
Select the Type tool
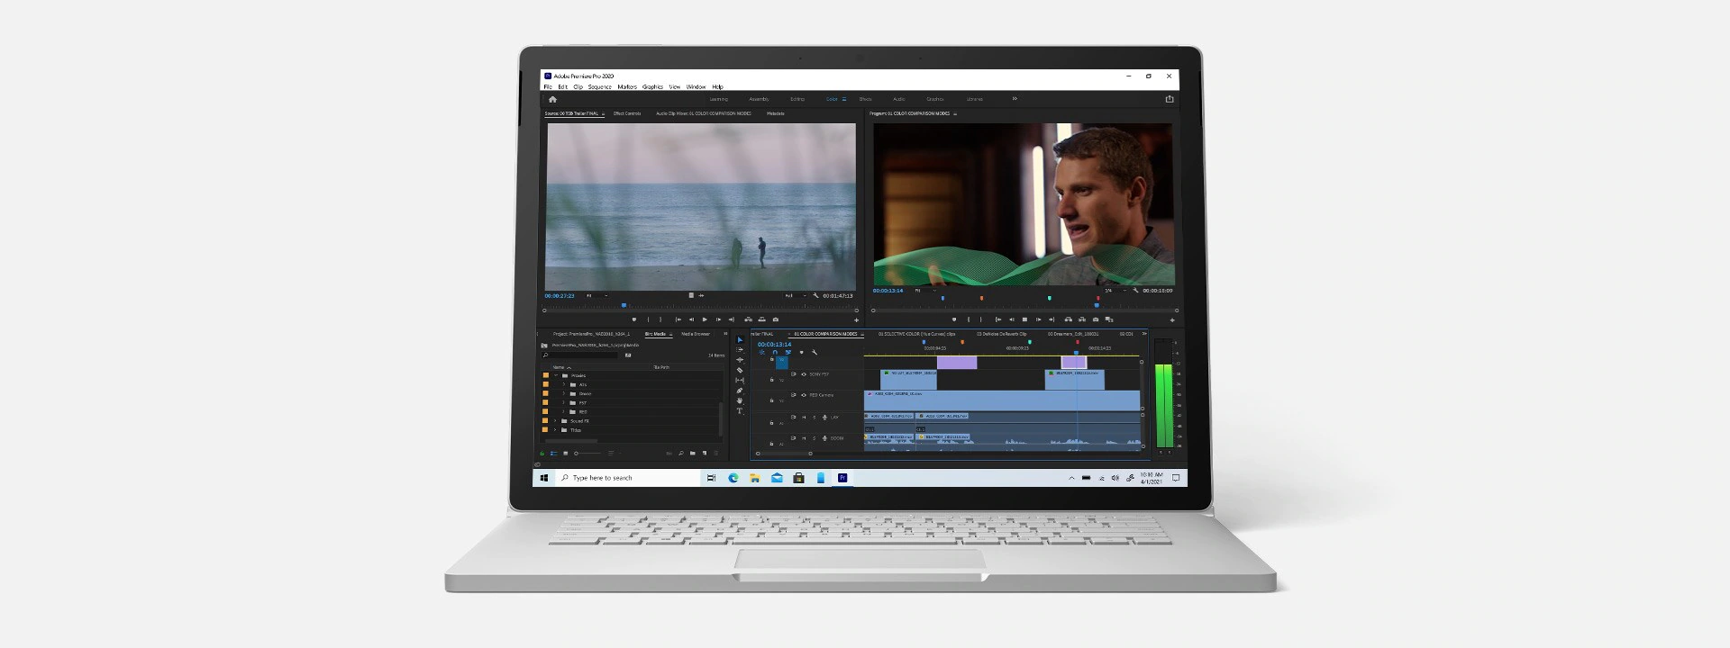740,411
